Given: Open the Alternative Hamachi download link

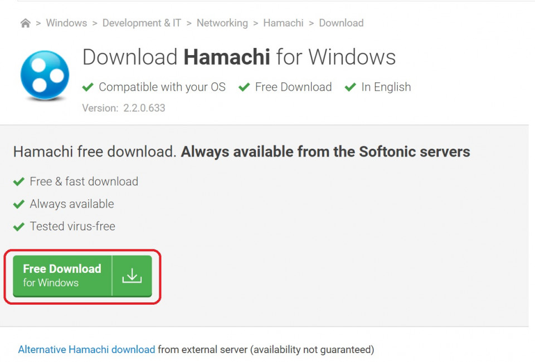Looking at the screenshot, I should (86, 350).
